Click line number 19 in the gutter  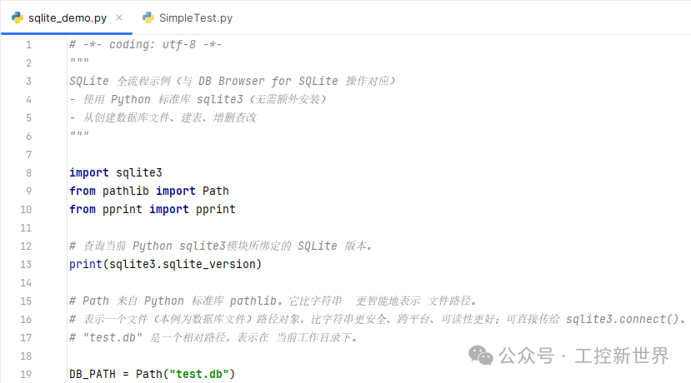[26, 374]
